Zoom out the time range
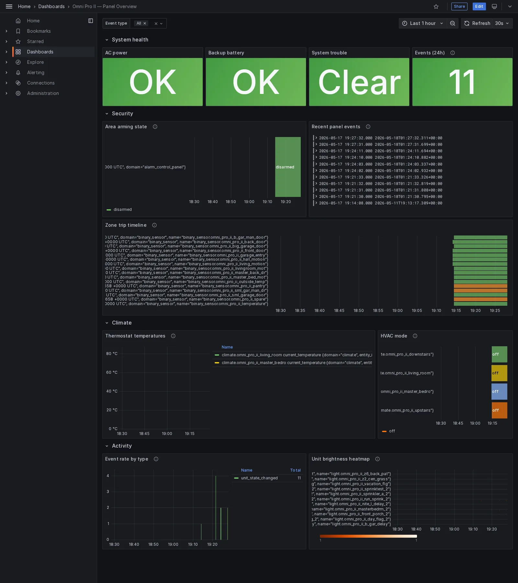The height and width of the screenshot is (583, 518). [453, 23]
